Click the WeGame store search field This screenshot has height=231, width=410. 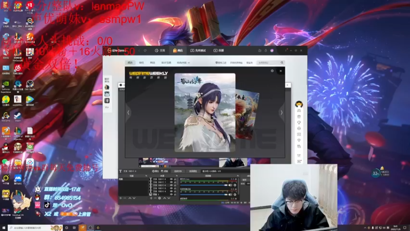(x=270, y=63)
